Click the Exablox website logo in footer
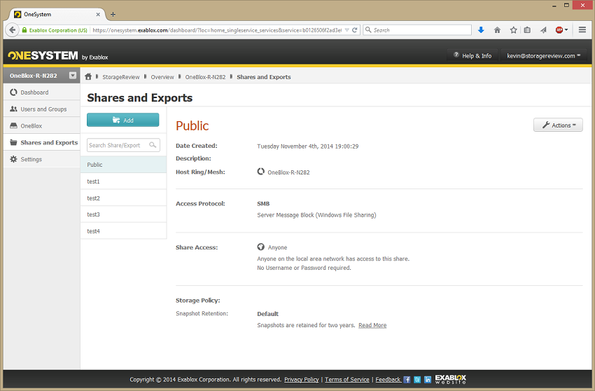 click(450, 379)
